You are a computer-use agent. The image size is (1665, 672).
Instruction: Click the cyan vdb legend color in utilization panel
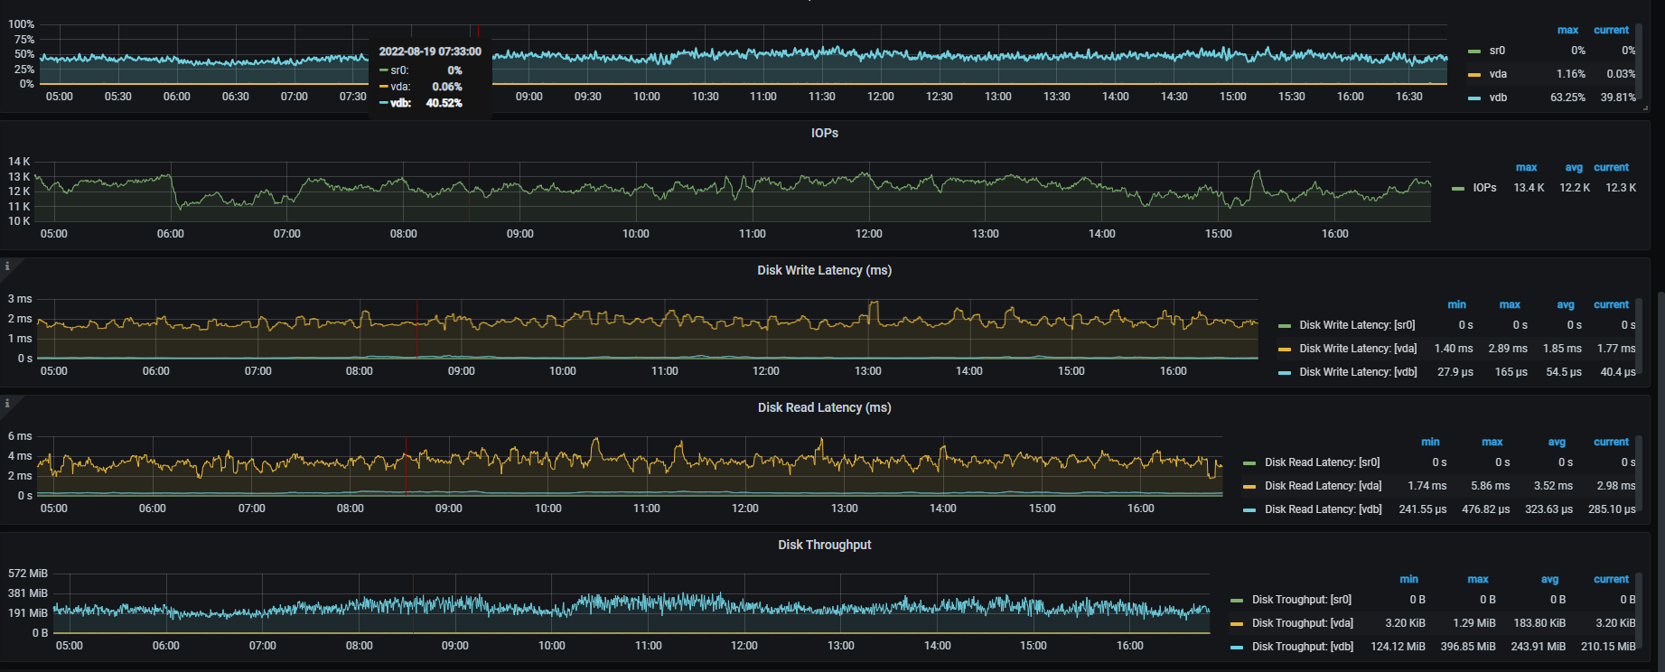[1474, 98]
